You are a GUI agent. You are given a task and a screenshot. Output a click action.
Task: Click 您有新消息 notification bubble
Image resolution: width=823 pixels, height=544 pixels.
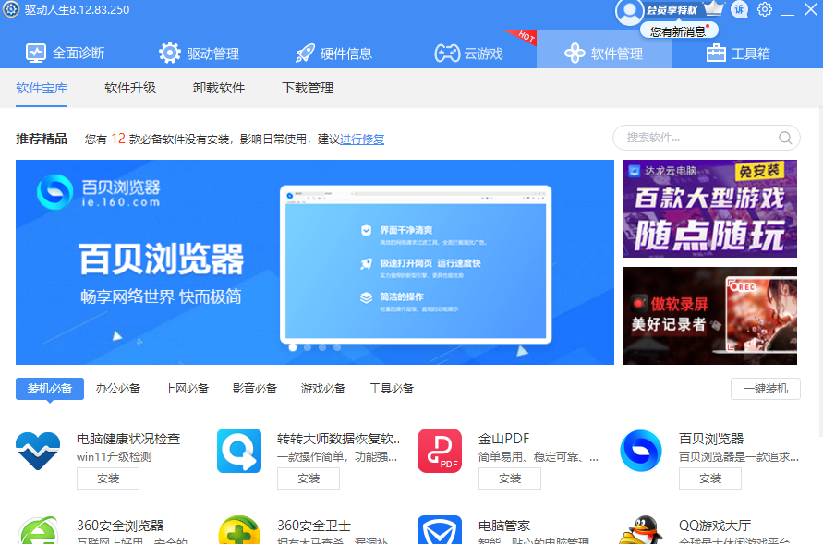[679, 31]
